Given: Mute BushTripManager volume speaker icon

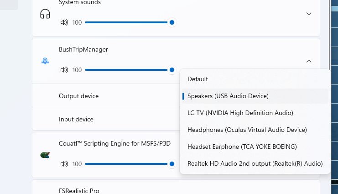Looking at the screenshot, I should (64, 70).
